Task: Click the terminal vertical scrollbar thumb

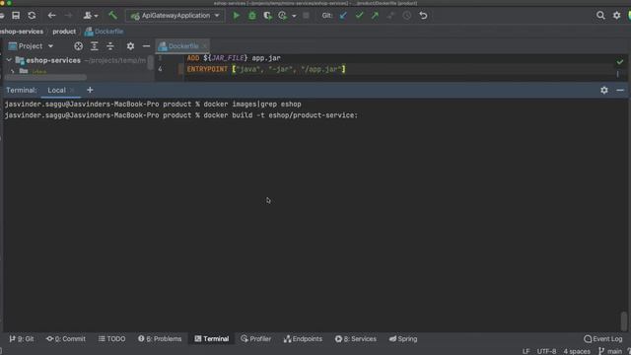Action: (624, 321)
